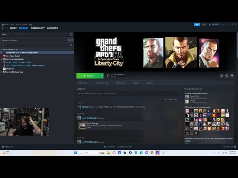Add game to favorites heart icon
The height and width of the screenshot is (178, 238).
[x=232, y=76]
